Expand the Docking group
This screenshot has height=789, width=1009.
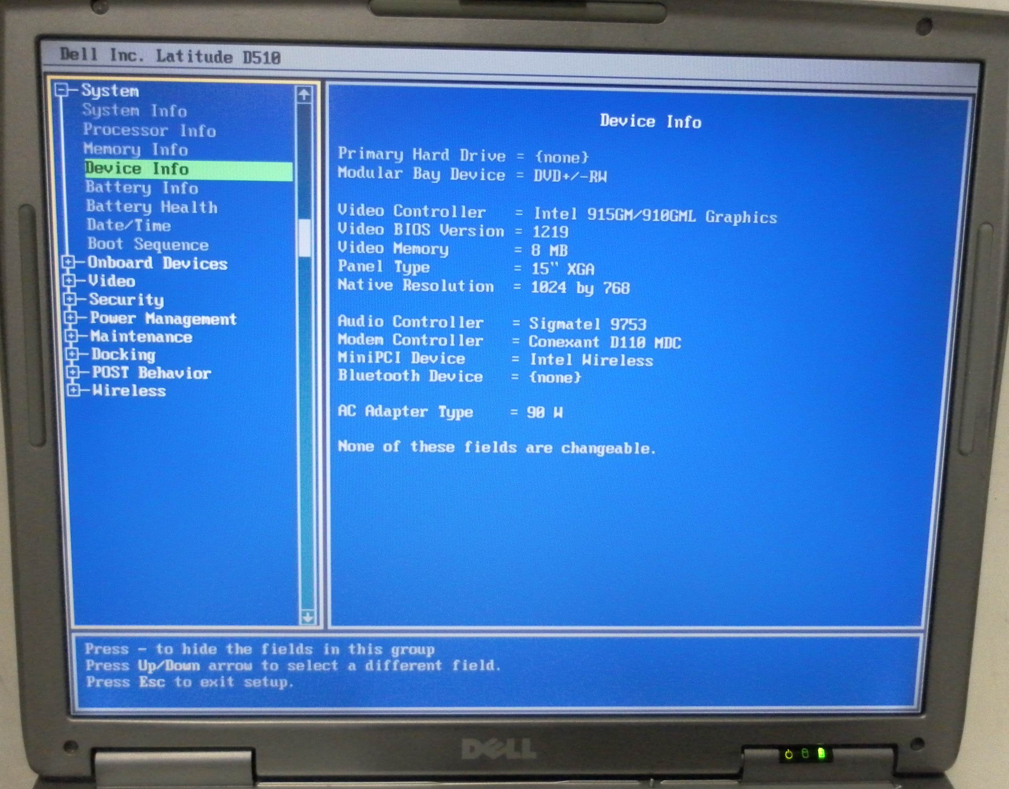point(72,354)
